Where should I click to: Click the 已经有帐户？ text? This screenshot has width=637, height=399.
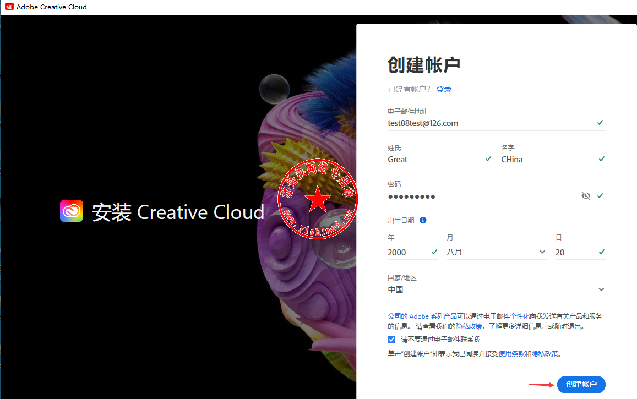click(409, 89)
